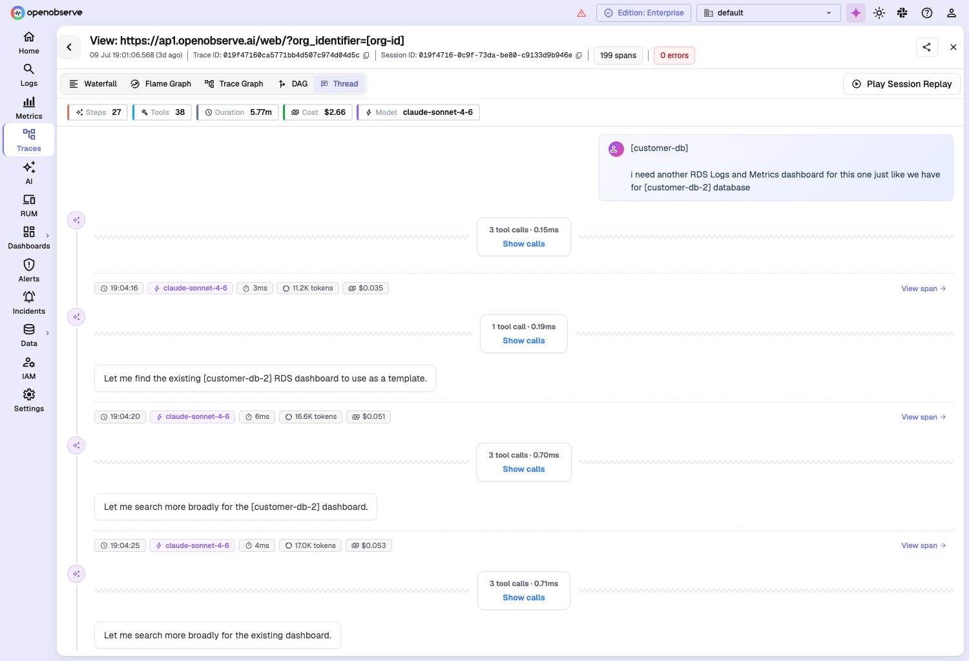Switch to the Trace Graph tab

(x=234, y=84)
